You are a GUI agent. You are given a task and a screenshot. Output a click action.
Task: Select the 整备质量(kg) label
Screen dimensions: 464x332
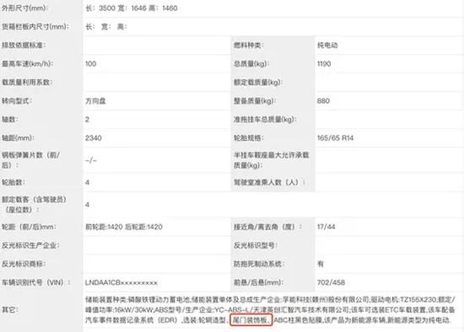255,101
